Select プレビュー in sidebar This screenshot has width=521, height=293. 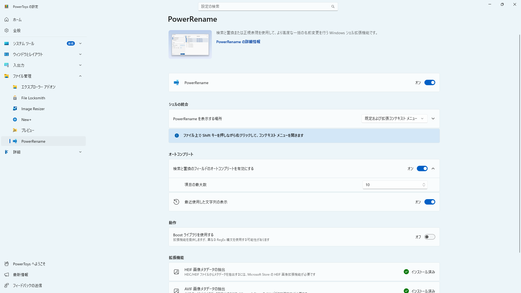pyautogui.click(x=43, y=130)
